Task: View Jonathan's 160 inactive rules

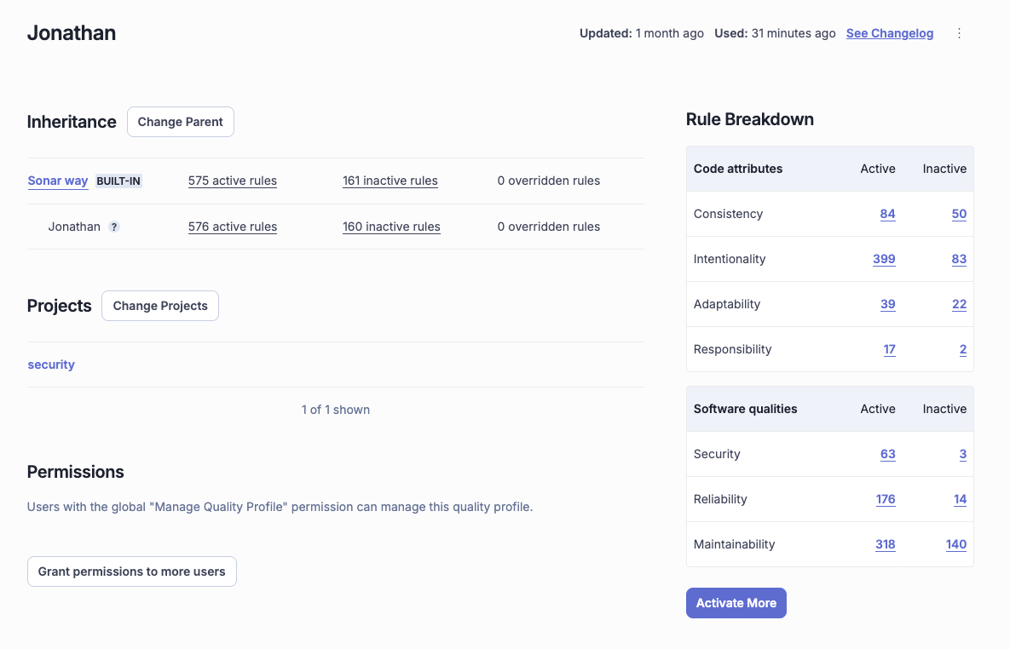Action: tap(391, 227)
